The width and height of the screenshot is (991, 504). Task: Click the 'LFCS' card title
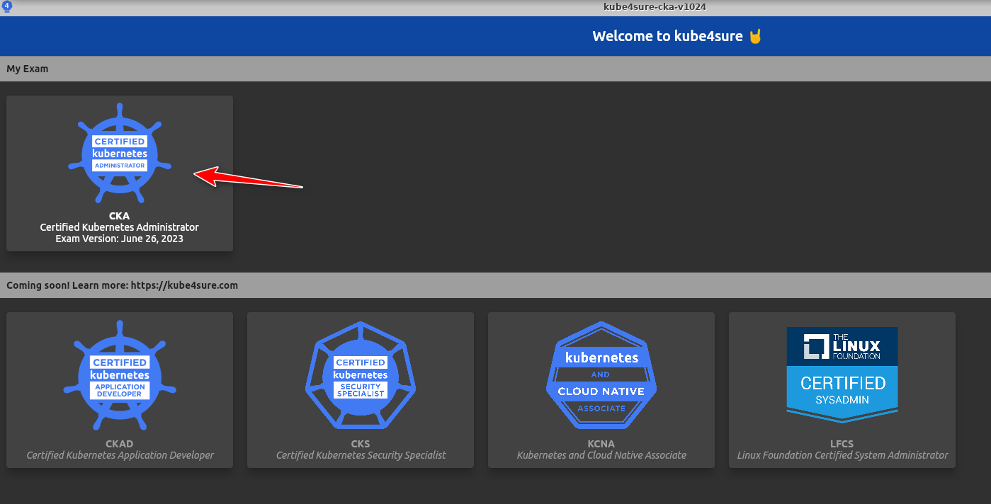842,444
